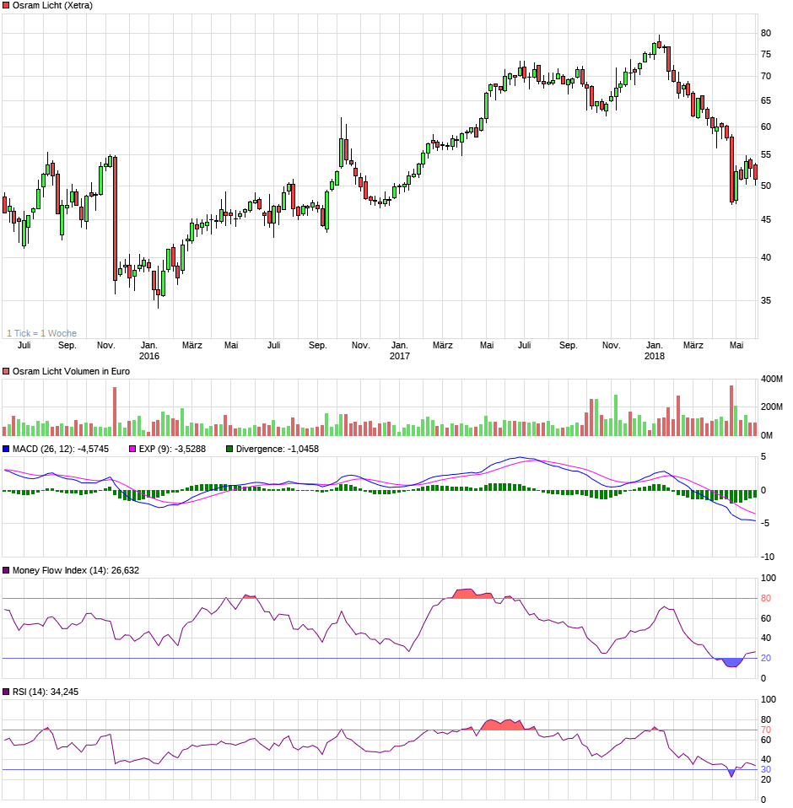
Task: Click the '2016' year label on time axis
Action: tap(149, 356)
